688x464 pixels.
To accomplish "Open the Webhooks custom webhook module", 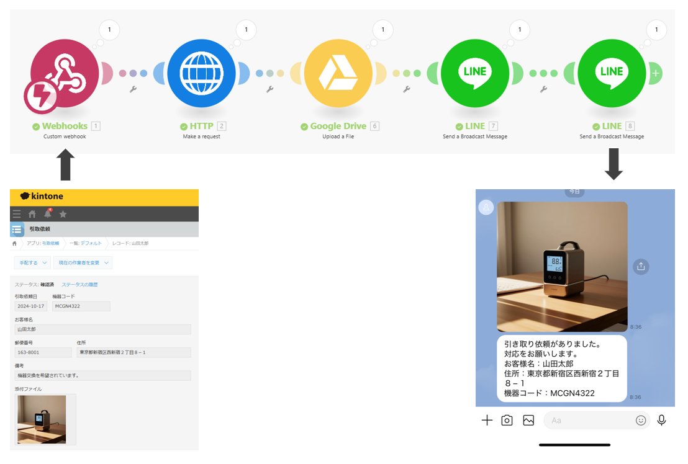I will pos(65,73).
